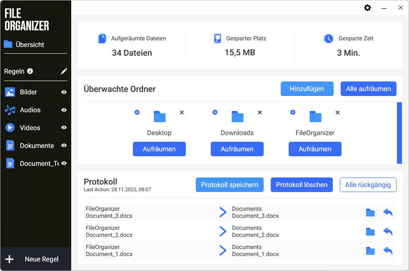Click the chevron arrow on Document_1.docx entry
The height and width of the screenshot is (271, 409).
tap(222, 251)
